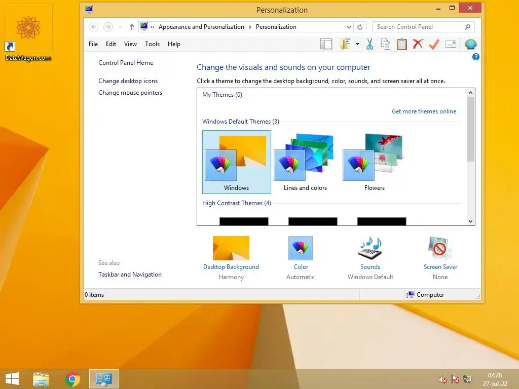
Task: Click the Forward navigation arrow
Action: pyautogui.click(x=108, y=27)
